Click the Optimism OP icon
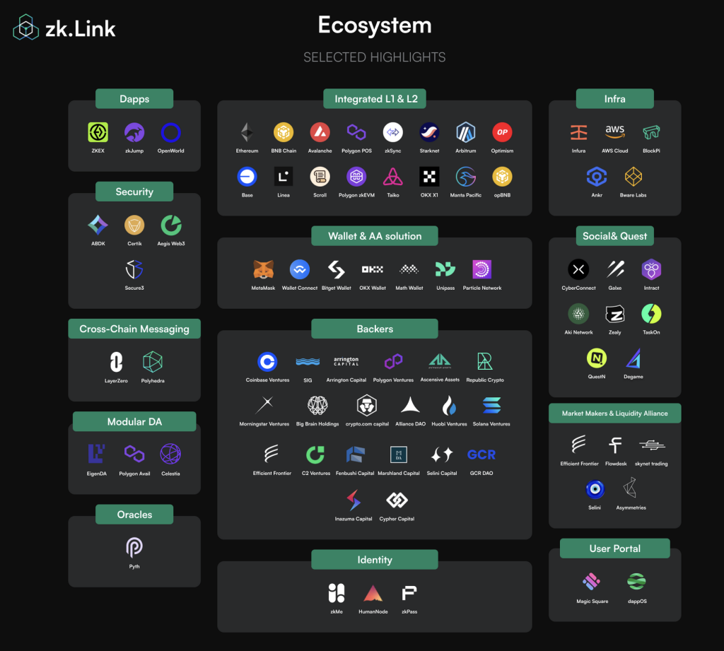This screenshot has width=724, height=651. pos(502,132)
